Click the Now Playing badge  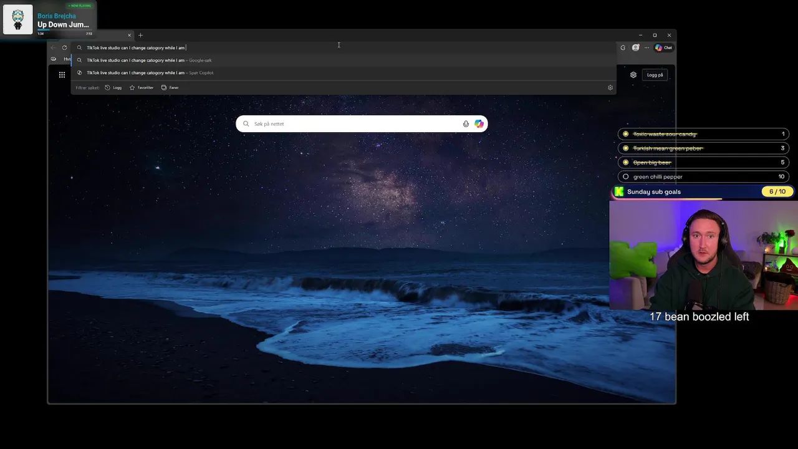(79, 6)
